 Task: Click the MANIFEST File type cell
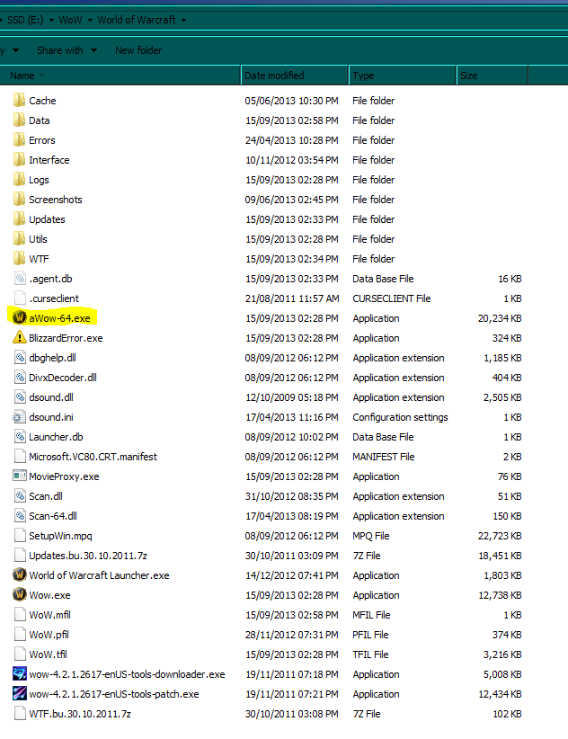pos(384,457)
